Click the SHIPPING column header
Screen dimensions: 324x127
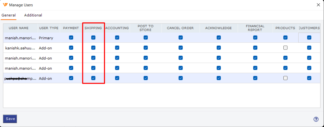click(93, 28)
